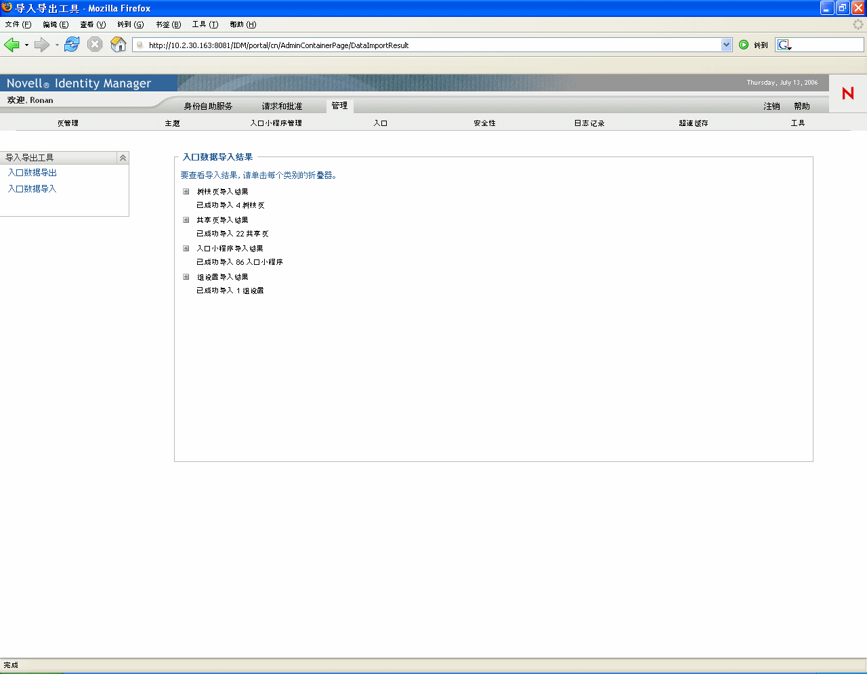
Task: Open the 编辑 (E) menu
Action: pos(56,24)
